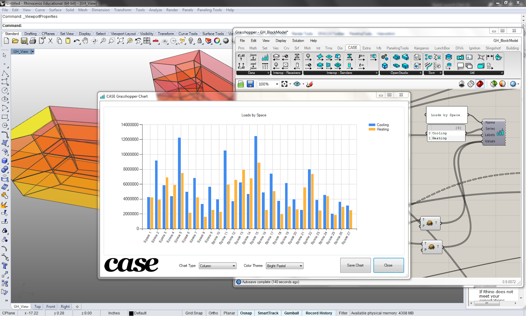Open the Chart Type dropdown
Viewport: 526px width, 316px height.
coord(218,266)
